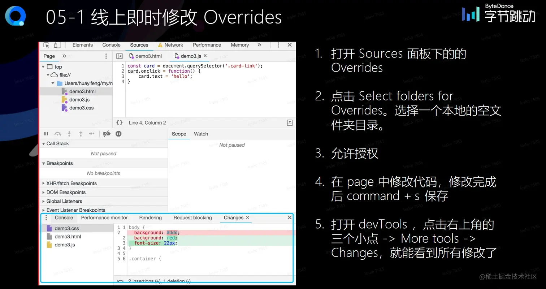
Task: Click the hide navigator sidebar icon
Action: click(x=119, y=56)
